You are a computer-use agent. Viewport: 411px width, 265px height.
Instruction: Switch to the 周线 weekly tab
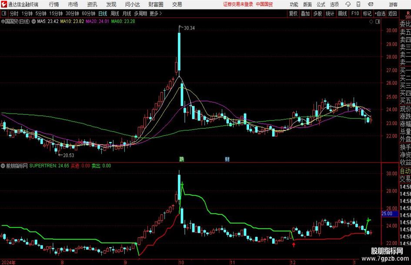pos(115,13)
